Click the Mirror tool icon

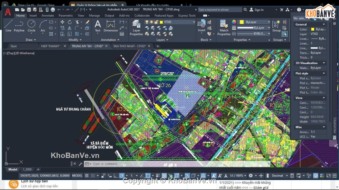[70, 28]
